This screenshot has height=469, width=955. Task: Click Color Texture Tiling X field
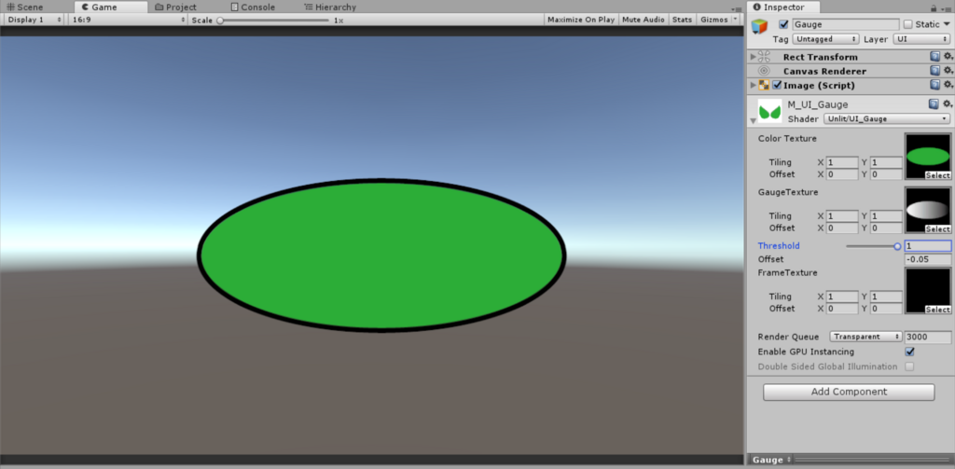point(842,162)
